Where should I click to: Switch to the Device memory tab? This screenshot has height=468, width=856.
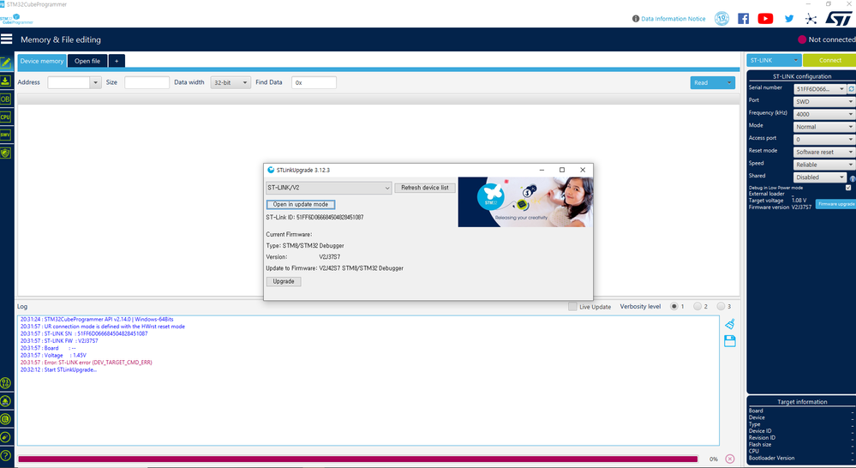pos(42,61)
